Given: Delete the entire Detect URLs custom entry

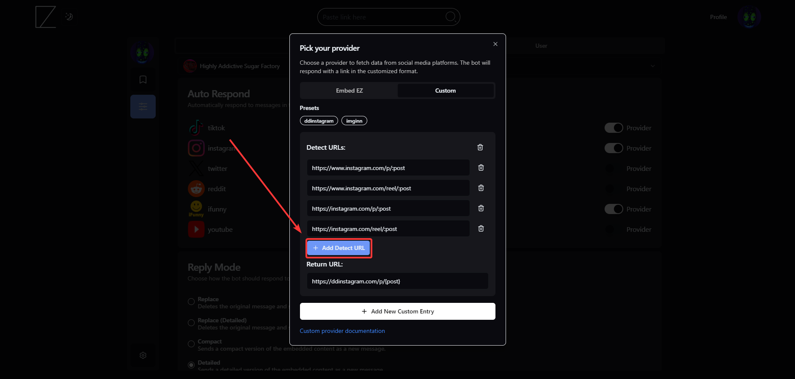Looking at the screenshot, I should click(480, 147).
